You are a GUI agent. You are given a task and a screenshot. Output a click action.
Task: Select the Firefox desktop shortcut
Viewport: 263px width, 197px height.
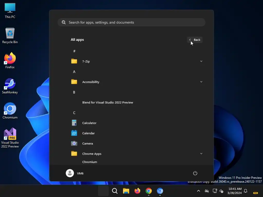10,61
